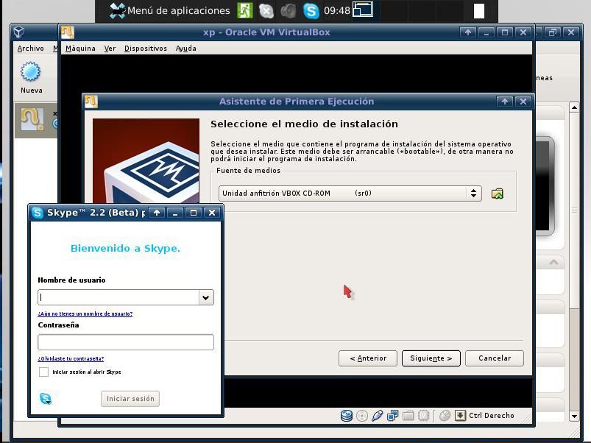Image resolution: width=591 pixels, height=443 pixels.
Task: Go back with the Anterior button
Action: point(368,358)
